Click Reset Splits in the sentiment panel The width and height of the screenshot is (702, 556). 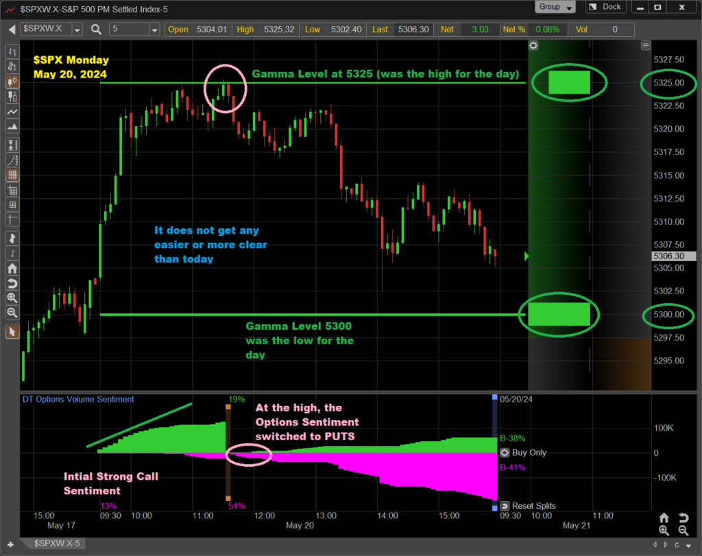coord(533,506)
